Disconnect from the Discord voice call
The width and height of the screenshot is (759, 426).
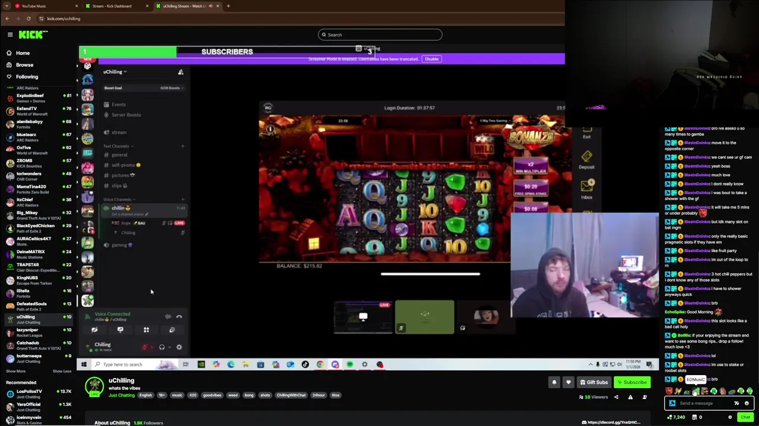coord(179,317)
